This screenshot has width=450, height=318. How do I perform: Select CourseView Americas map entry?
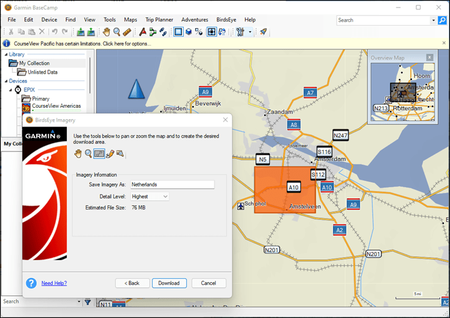56,106
